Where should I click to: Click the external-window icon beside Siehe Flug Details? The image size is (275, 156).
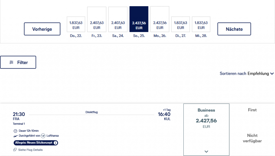click(x=15, y=150)
